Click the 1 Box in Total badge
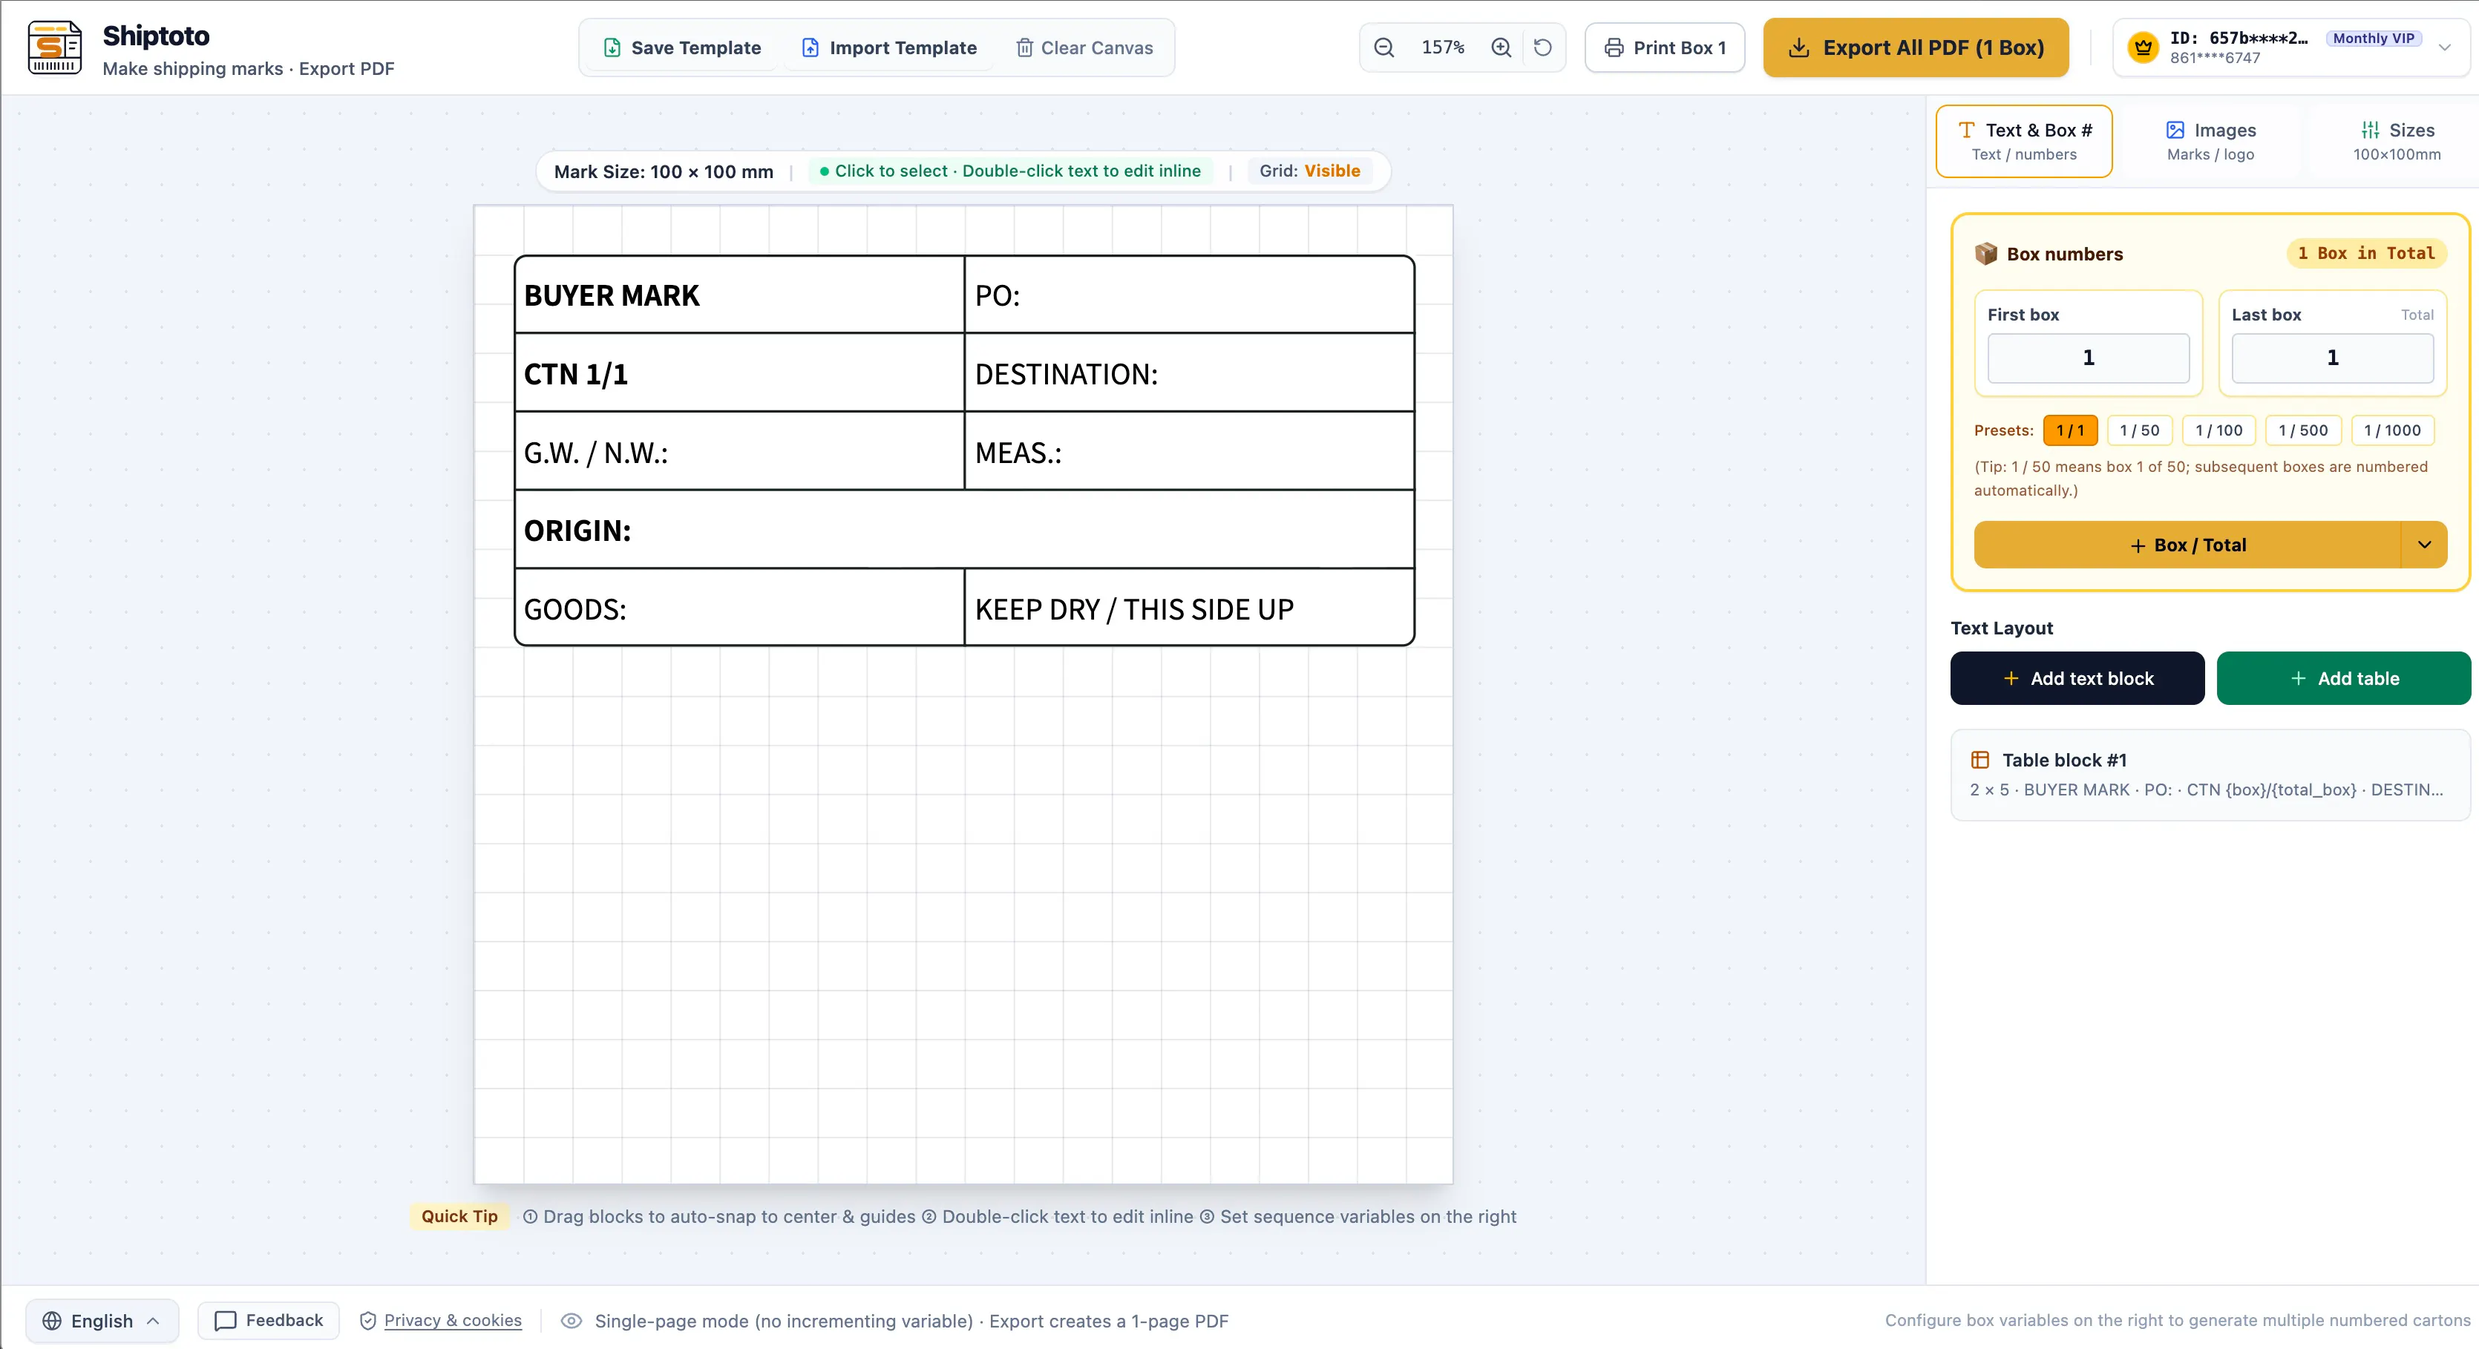The width and height of the screenshot is (2479, 1349). tap(2366, 253)
